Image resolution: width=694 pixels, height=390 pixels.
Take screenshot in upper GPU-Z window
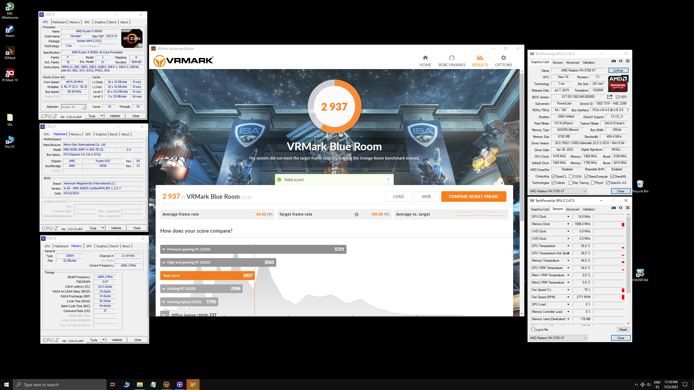(x=614, y=61)
